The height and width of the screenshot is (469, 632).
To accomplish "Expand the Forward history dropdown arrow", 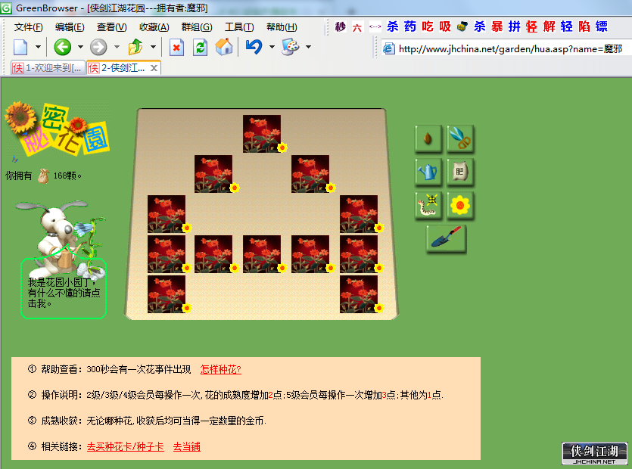I will [117, 47].
